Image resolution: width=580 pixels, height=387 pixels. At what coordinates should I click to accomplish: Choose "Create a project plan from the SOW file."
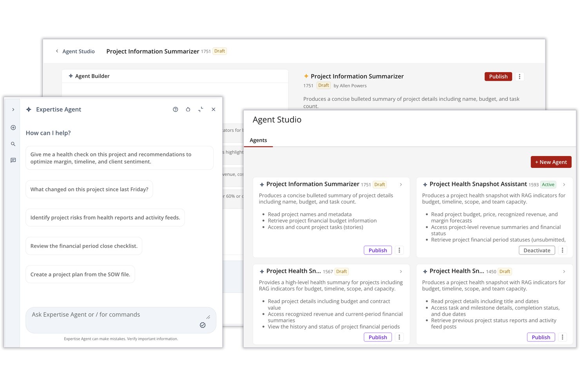(80, 274)
